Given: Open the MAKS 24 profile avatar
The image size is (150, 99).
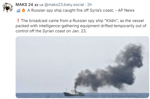Looking at the screenshot, I should (8, 7).
